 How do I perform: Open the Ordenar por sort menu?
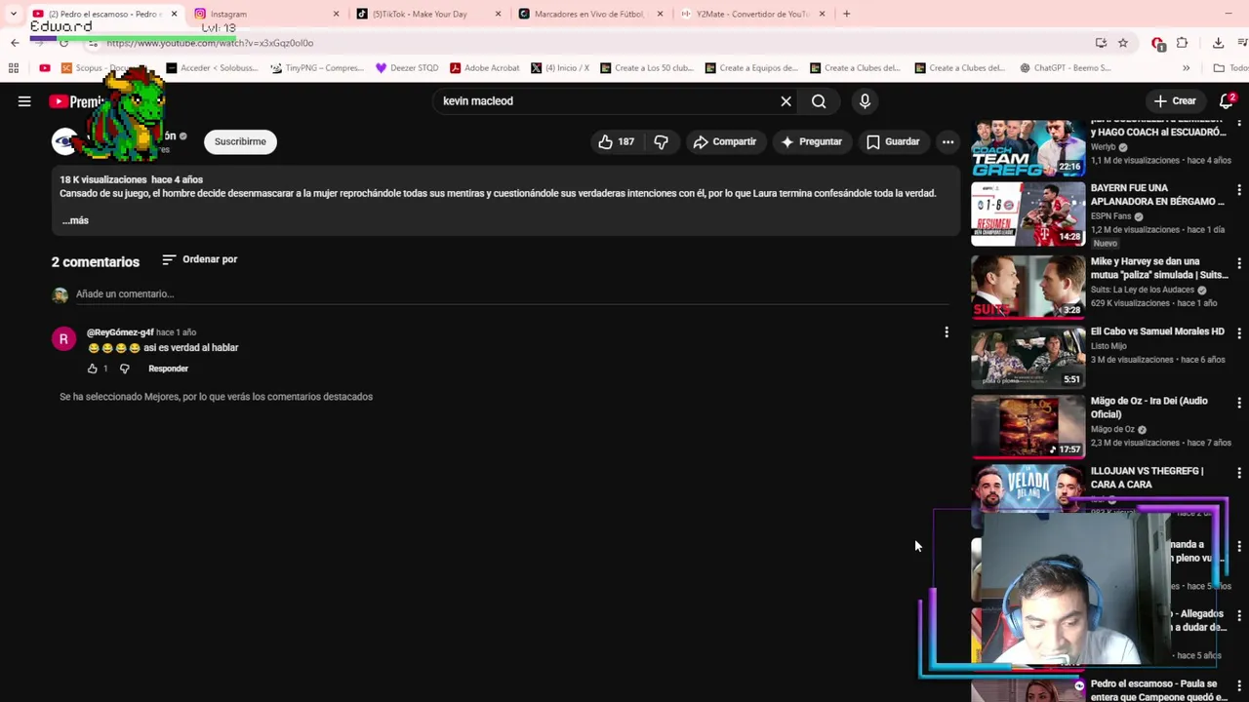pos(199,259)
